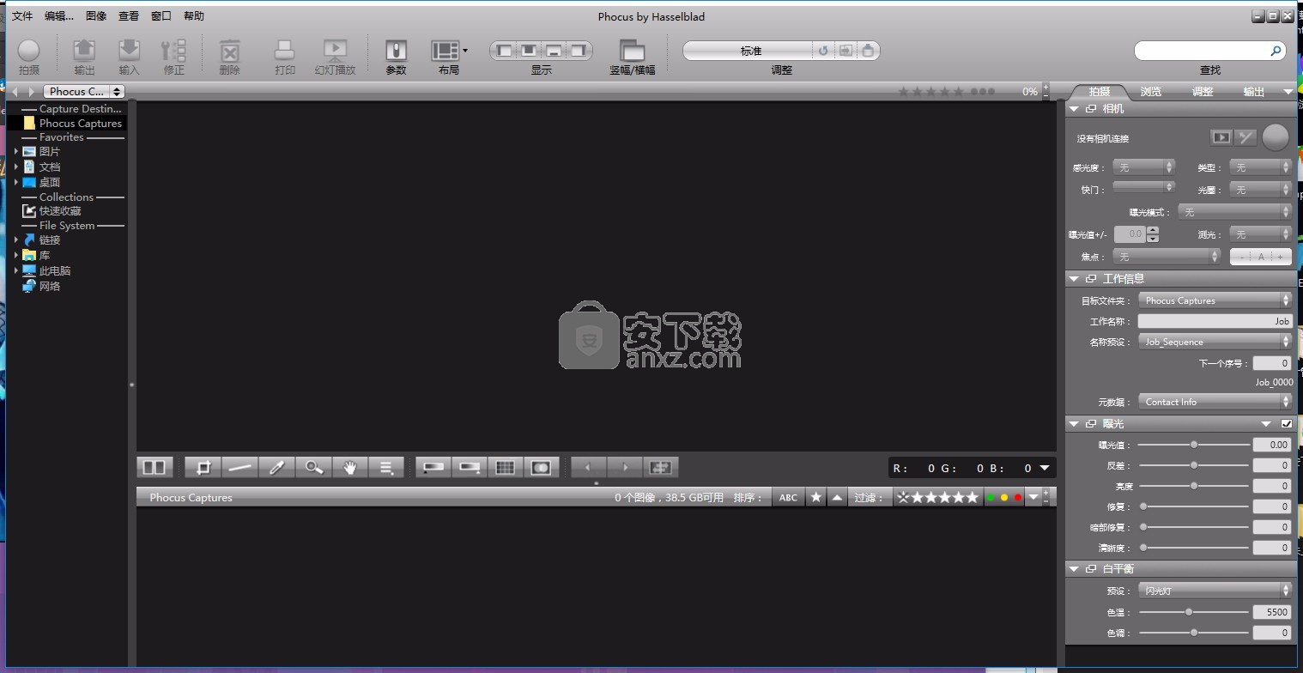Viewport: 1303px width, 673px height.
Task: Sort thumbnails by ABC name
Action: click(x=788, y=497)
